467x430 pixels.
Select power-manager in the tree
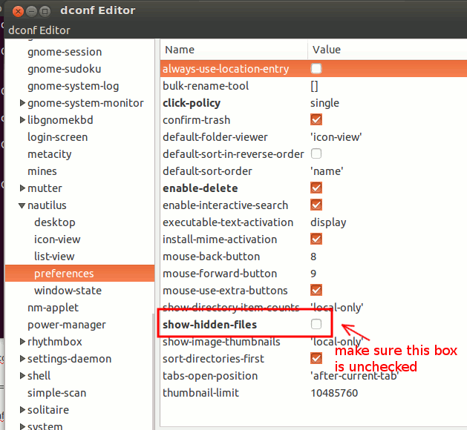coord(67,325)
